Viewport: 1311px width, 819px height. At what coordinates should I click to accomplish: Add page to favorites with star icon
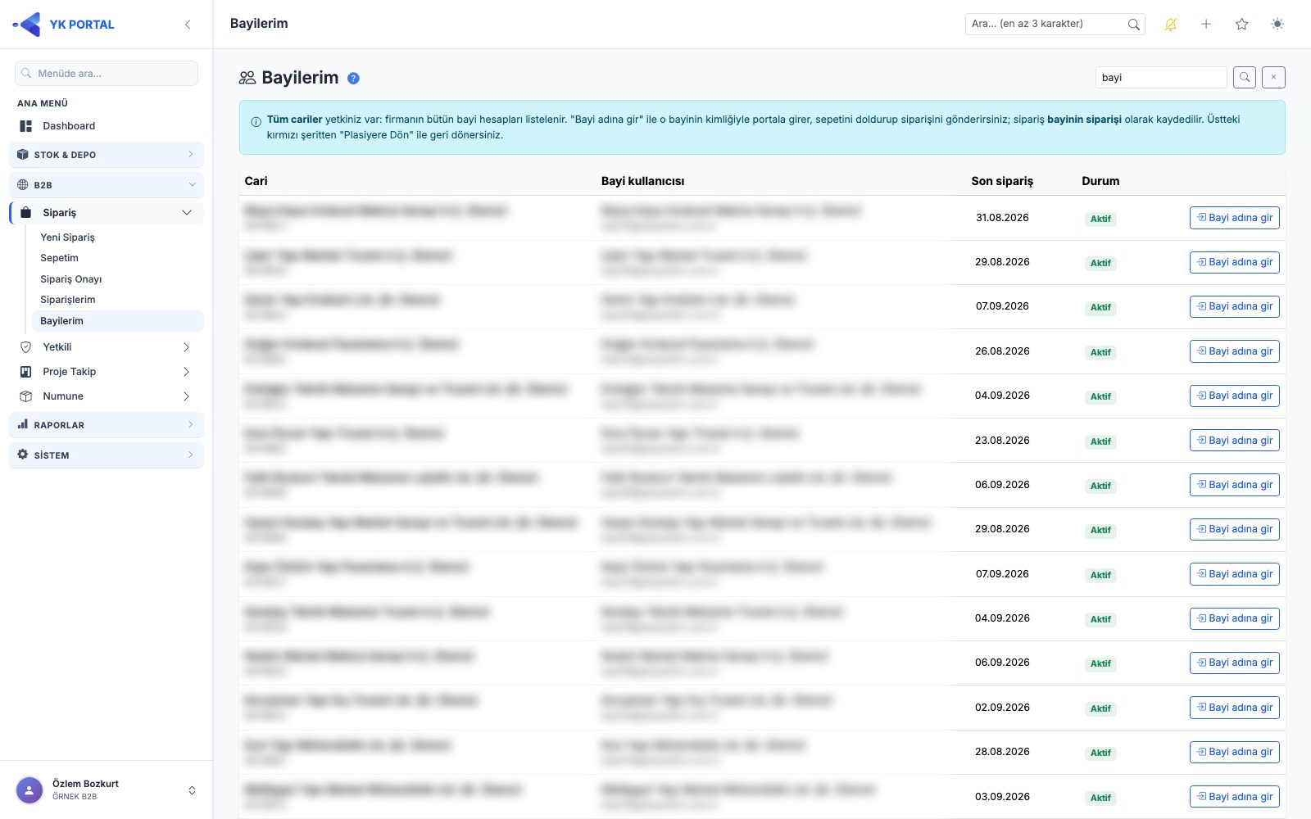click(x=1242, y=25)
